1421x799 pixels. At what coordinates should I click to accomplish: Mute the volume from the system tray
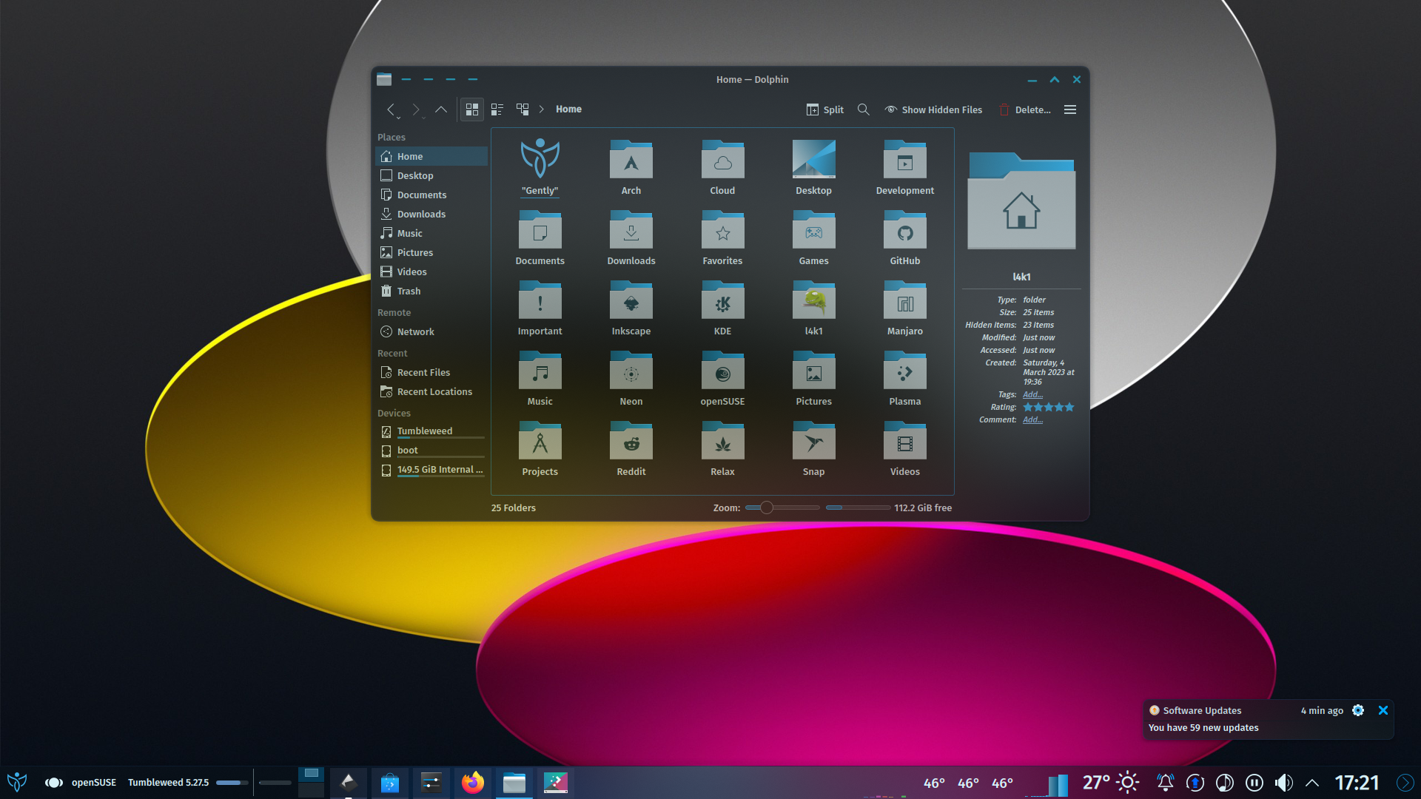(x=1284, y=782)
